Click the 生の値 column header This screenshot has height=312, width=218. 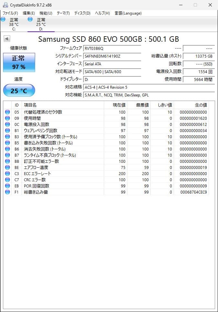191,105
